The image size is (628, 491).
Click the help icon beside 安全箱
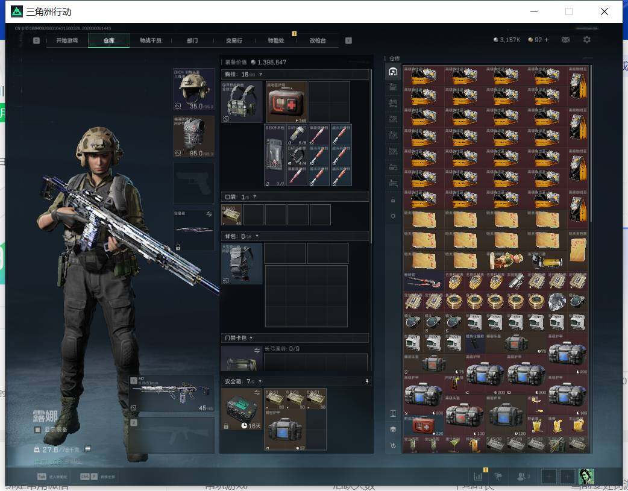[x=260, y=381]
